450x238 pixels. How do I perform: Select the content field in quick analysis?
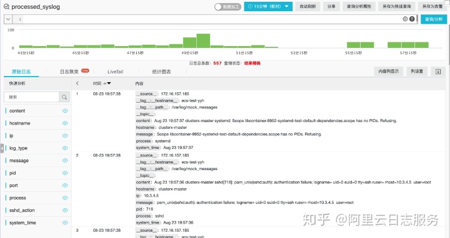pyautogui.click(x=17, y=111)
